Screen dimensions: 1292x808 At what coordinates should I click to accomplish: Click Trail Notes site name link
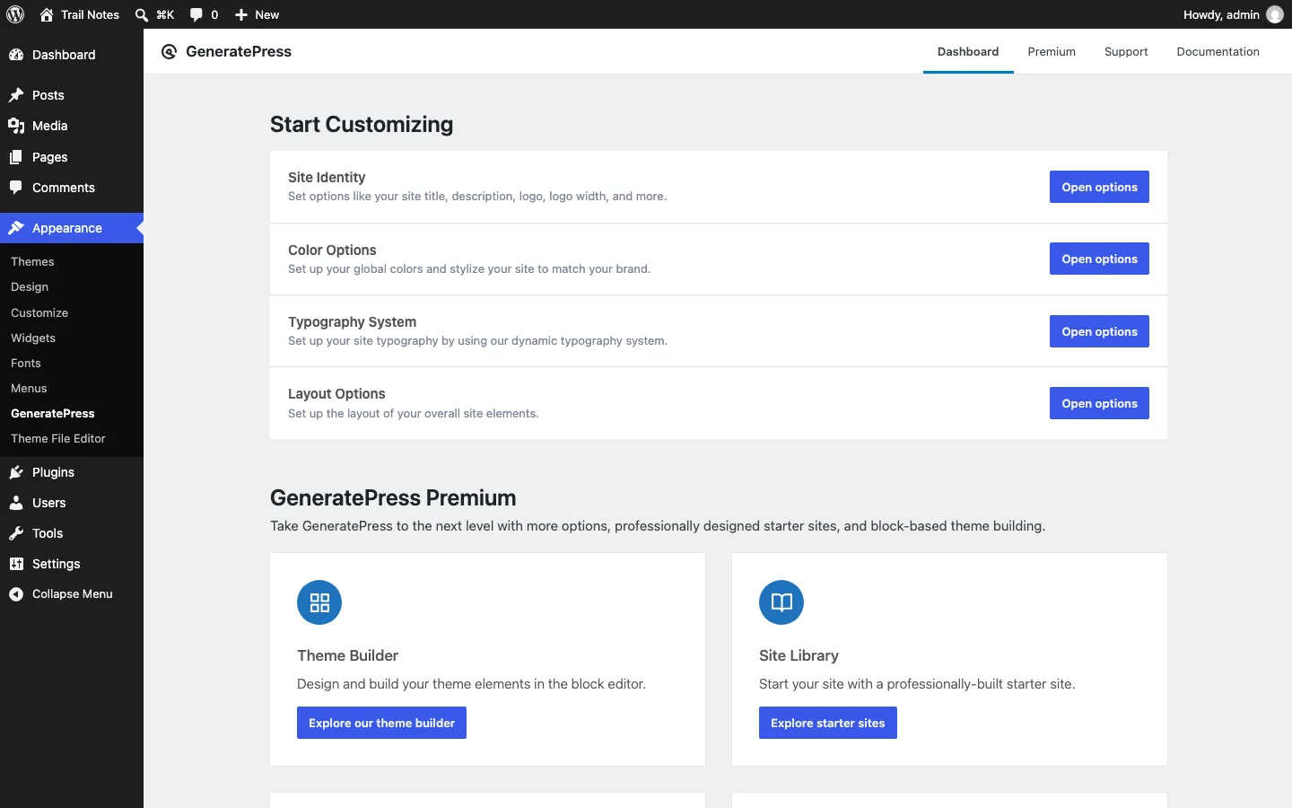click(x=90, y=14)
